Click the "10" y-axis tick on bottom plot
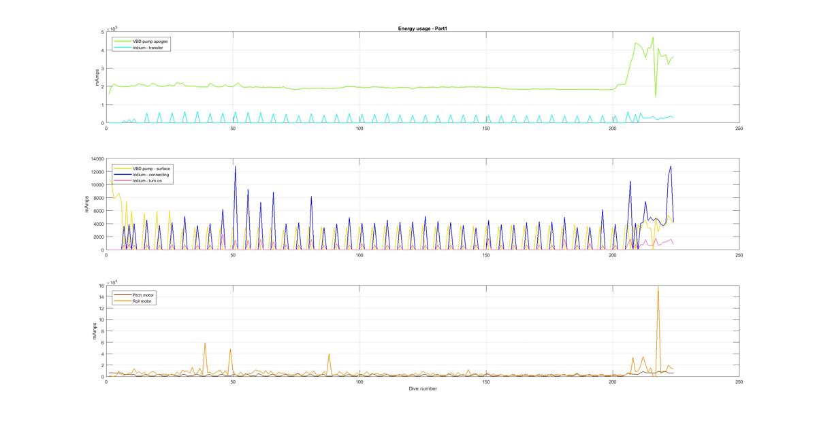 pyautogui.click(x=101, y=320)
